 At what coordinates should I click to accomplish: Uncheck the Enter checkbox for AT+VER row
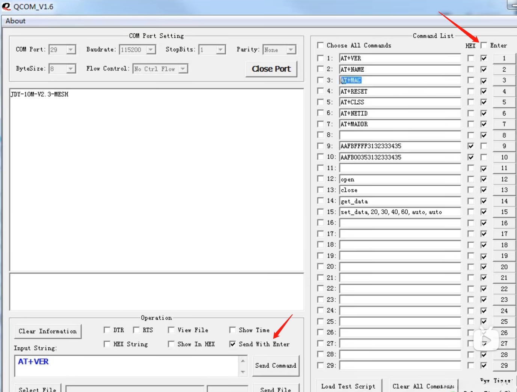484,58
